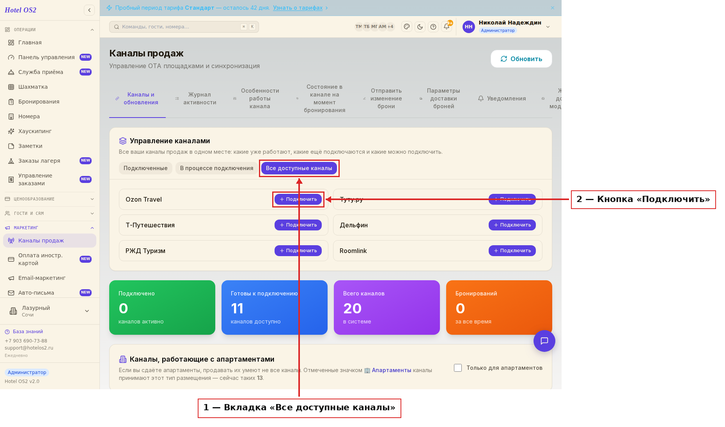This screenshot has height=427, width=725.
Task: Select the В процессе подключения filter
Action: click(216, 168)
